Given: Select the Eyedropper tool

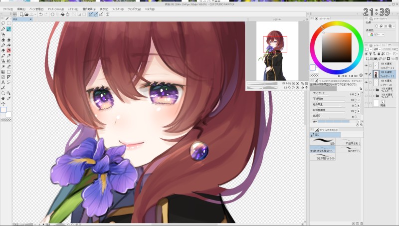Looking at the screenshot, I should [8, 98].
